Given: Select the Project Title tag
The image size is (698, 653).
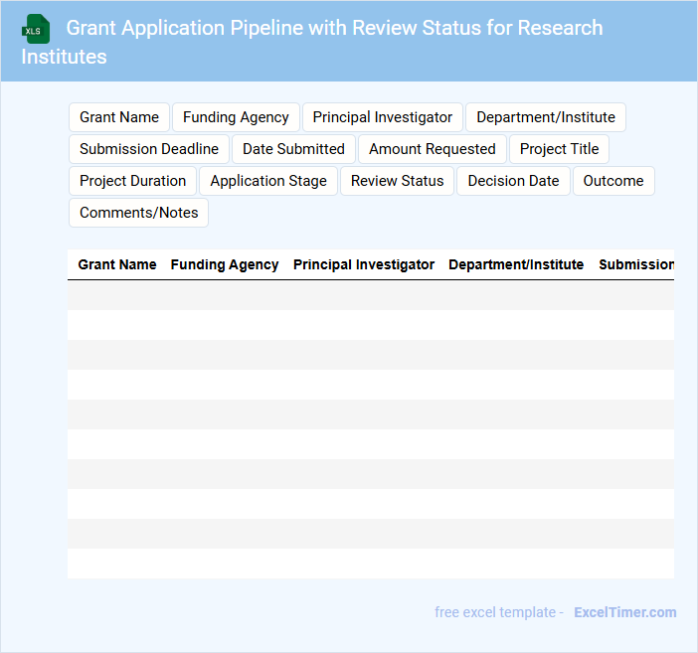Looking at the screenshot, I should (559, 149).
